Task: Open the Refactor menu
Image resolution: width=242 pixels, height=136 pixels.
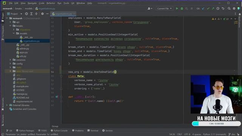Action: coord(51,3)
